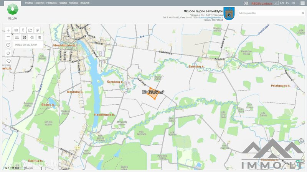Reset map rotation with the compass button
The image size is (307, 172).
(x=8, y=45)
